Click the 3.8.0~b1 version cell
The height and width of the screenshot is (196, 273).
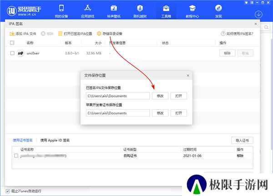72,53
